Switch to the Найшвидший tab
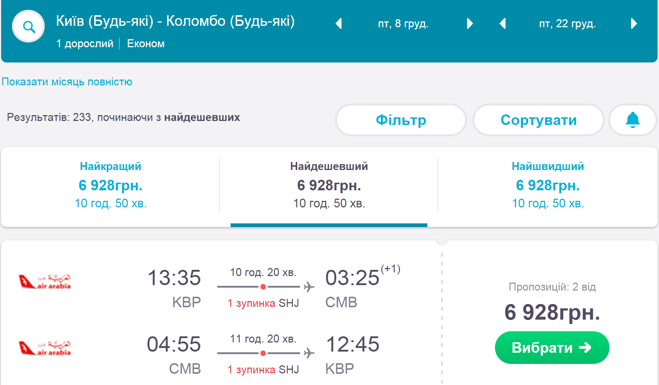Screen dimensions: 659x385 click(548, 185)
